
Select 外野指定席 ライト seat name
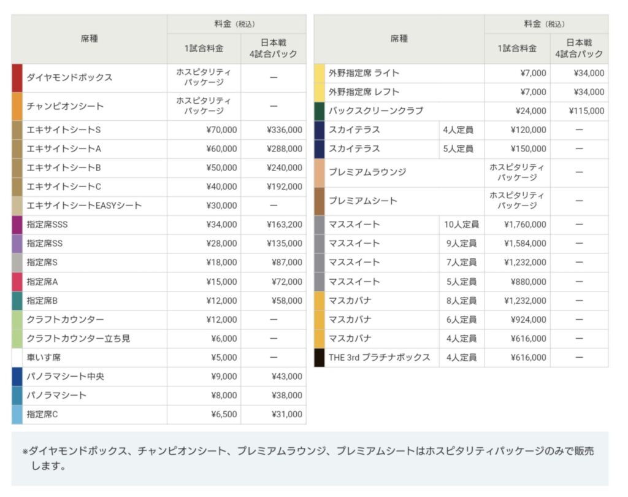[364, 74]
